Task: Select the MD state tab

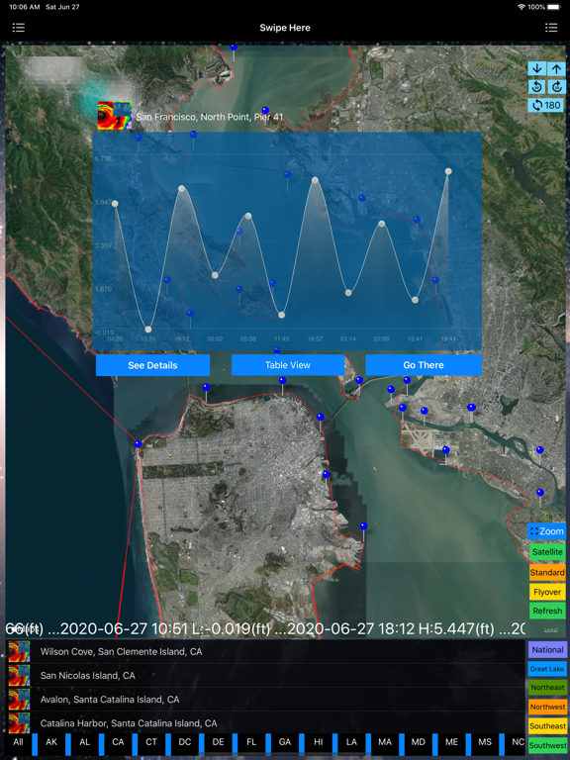Action: 419,742
